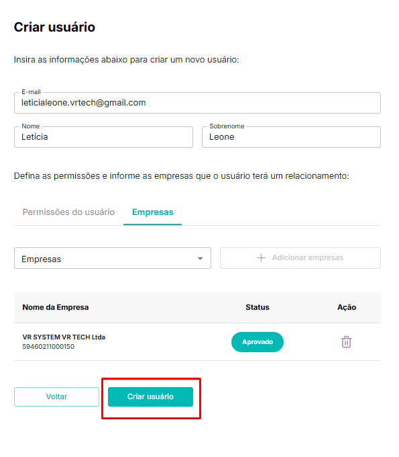The width and height of the screenshot is (399, 457).
Task: Click the plus icon beside Adicionar empresas
Action: (x=261, y=257)
